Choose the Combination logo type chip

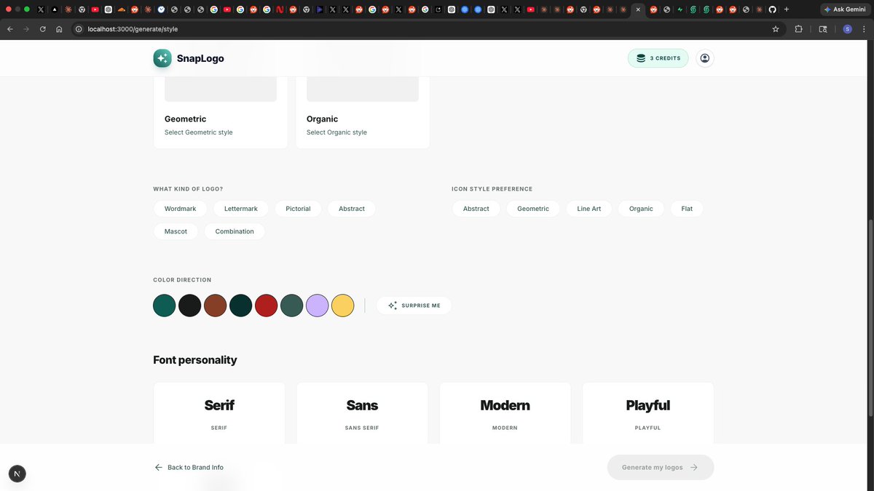click(235, 231)
